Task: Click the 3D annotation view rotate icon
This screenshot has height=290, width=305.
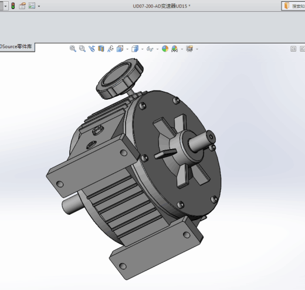Action: [110, 49]
